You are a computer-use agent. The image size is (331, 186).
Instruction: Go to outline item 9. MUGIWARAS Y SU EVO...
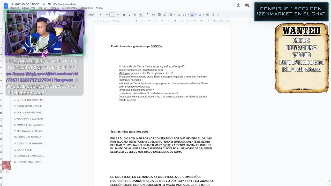coord(29,131)
